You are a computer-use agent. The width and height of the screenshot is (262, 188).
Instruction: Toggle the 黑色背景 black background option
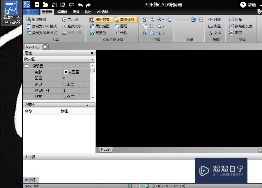[x=100, y=20]
